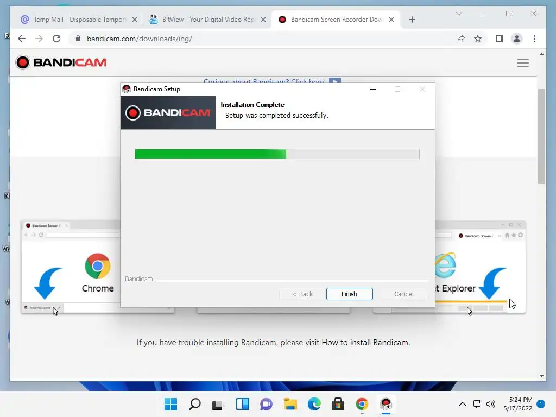Click the Bandicam Setup title bar icon
This screenshot has width=556, height=417.
point(126,89)
